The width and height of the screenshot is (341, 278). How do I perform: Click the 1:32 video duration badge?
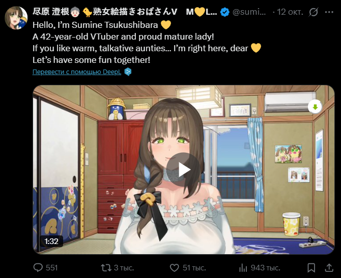coord(51,241)
